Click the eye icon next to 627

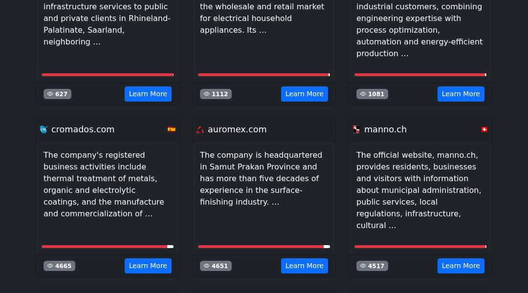click(x=50, y=94)
